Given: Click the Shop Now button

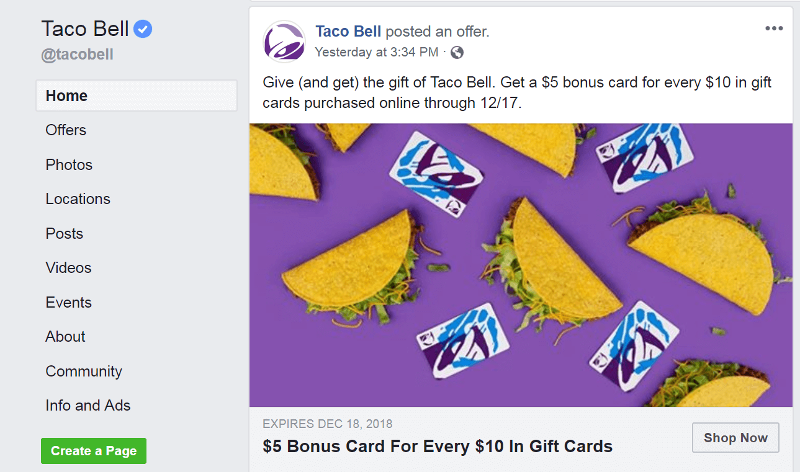Looking at the screenshot, I should pos(735,438).
